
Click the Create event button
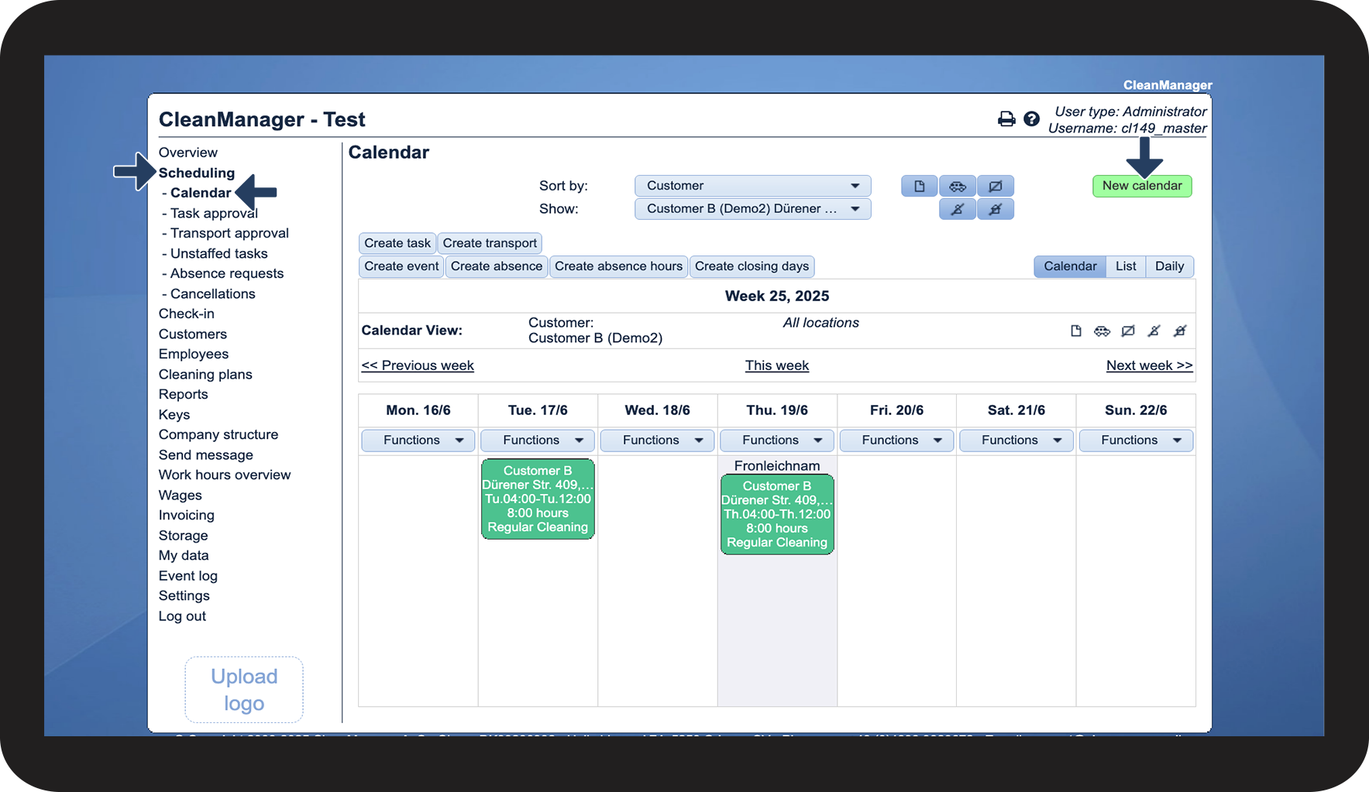click(x=401, y=266)
